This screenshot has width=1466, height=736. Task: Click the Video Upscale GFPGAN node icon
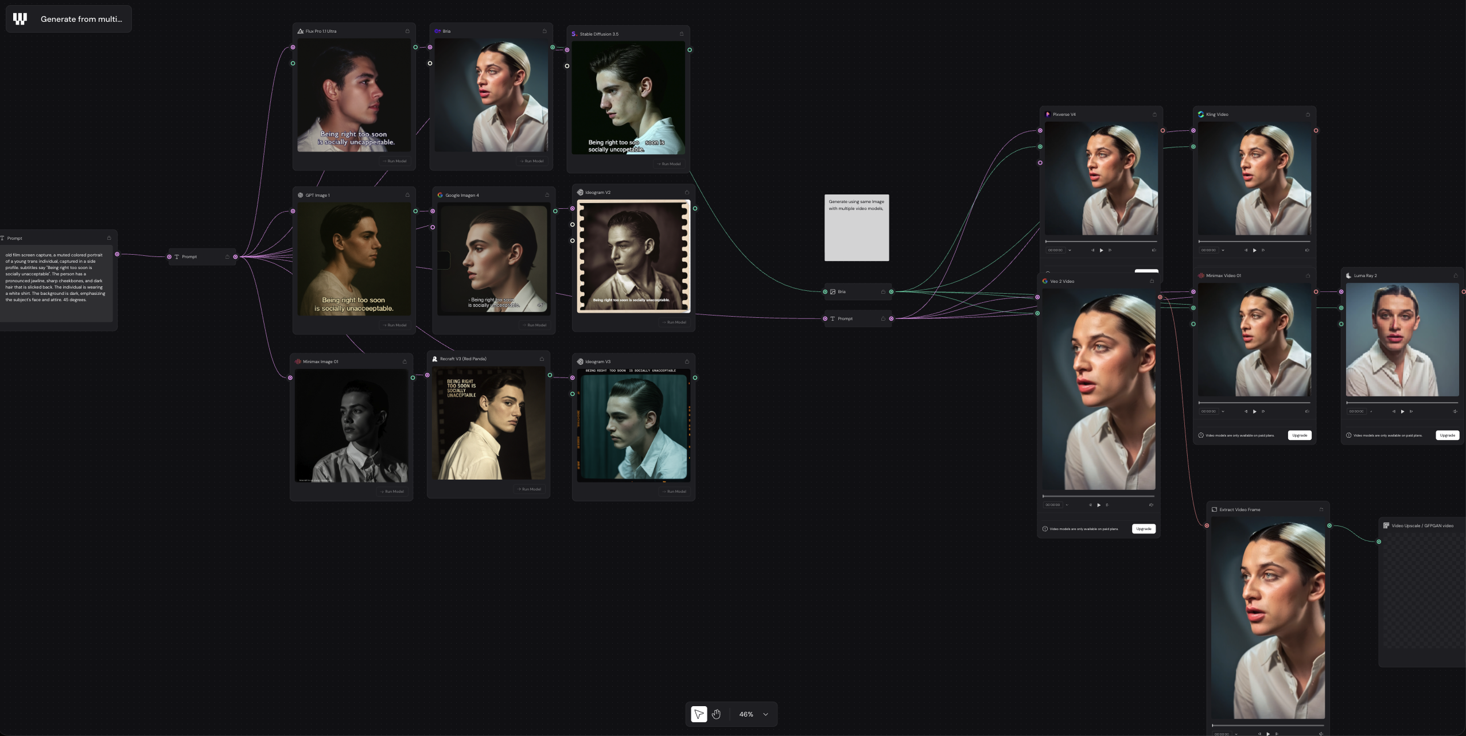click(x=1386, y=525)
